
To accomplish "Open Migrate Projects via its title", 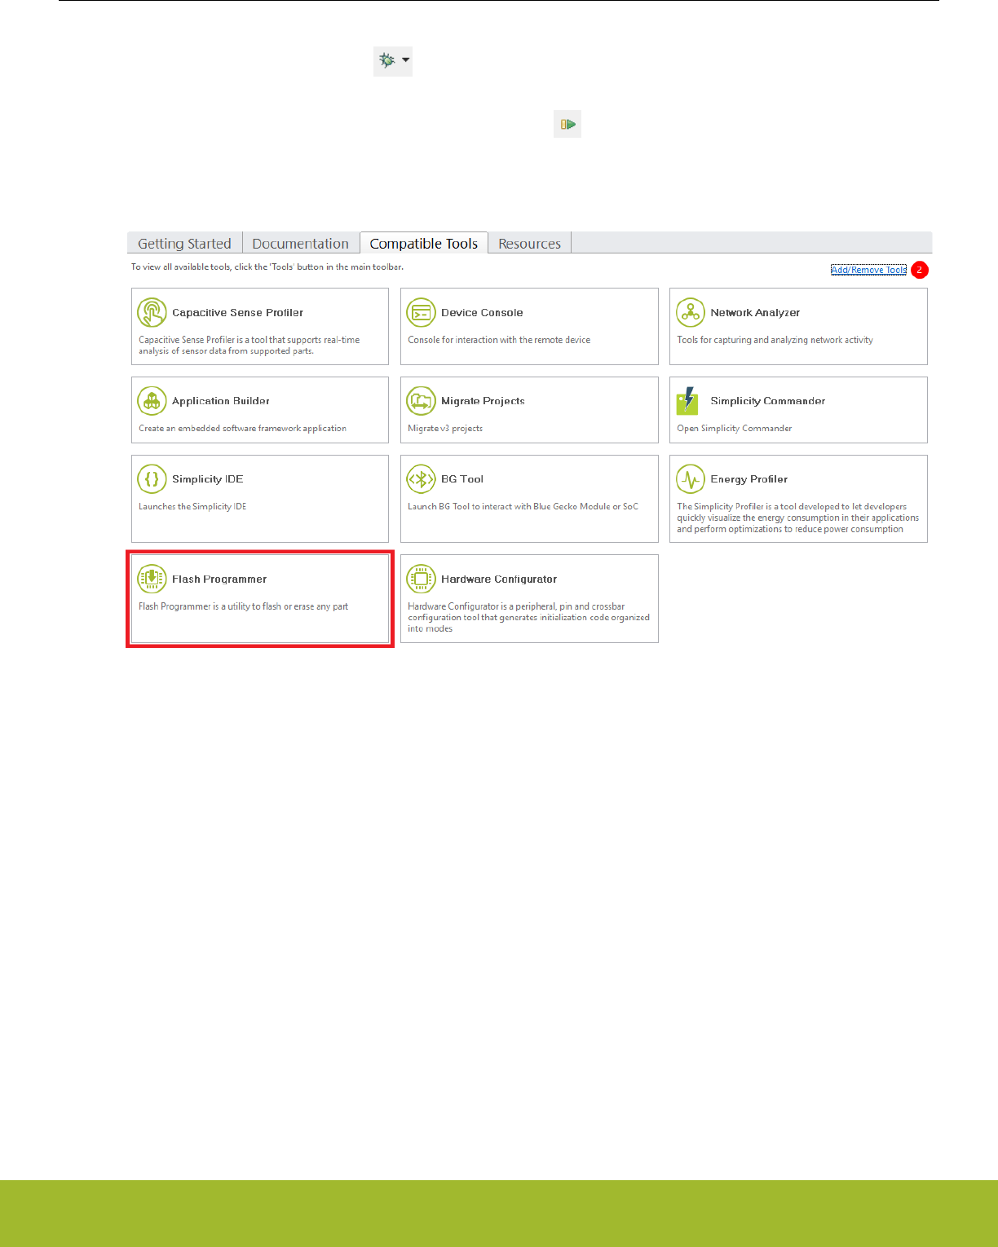I will 483,401.
